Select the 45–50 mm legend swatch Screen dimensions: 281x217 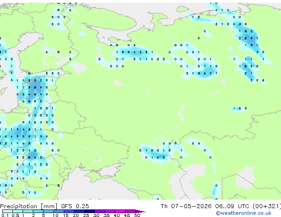[x=130, y=211]
